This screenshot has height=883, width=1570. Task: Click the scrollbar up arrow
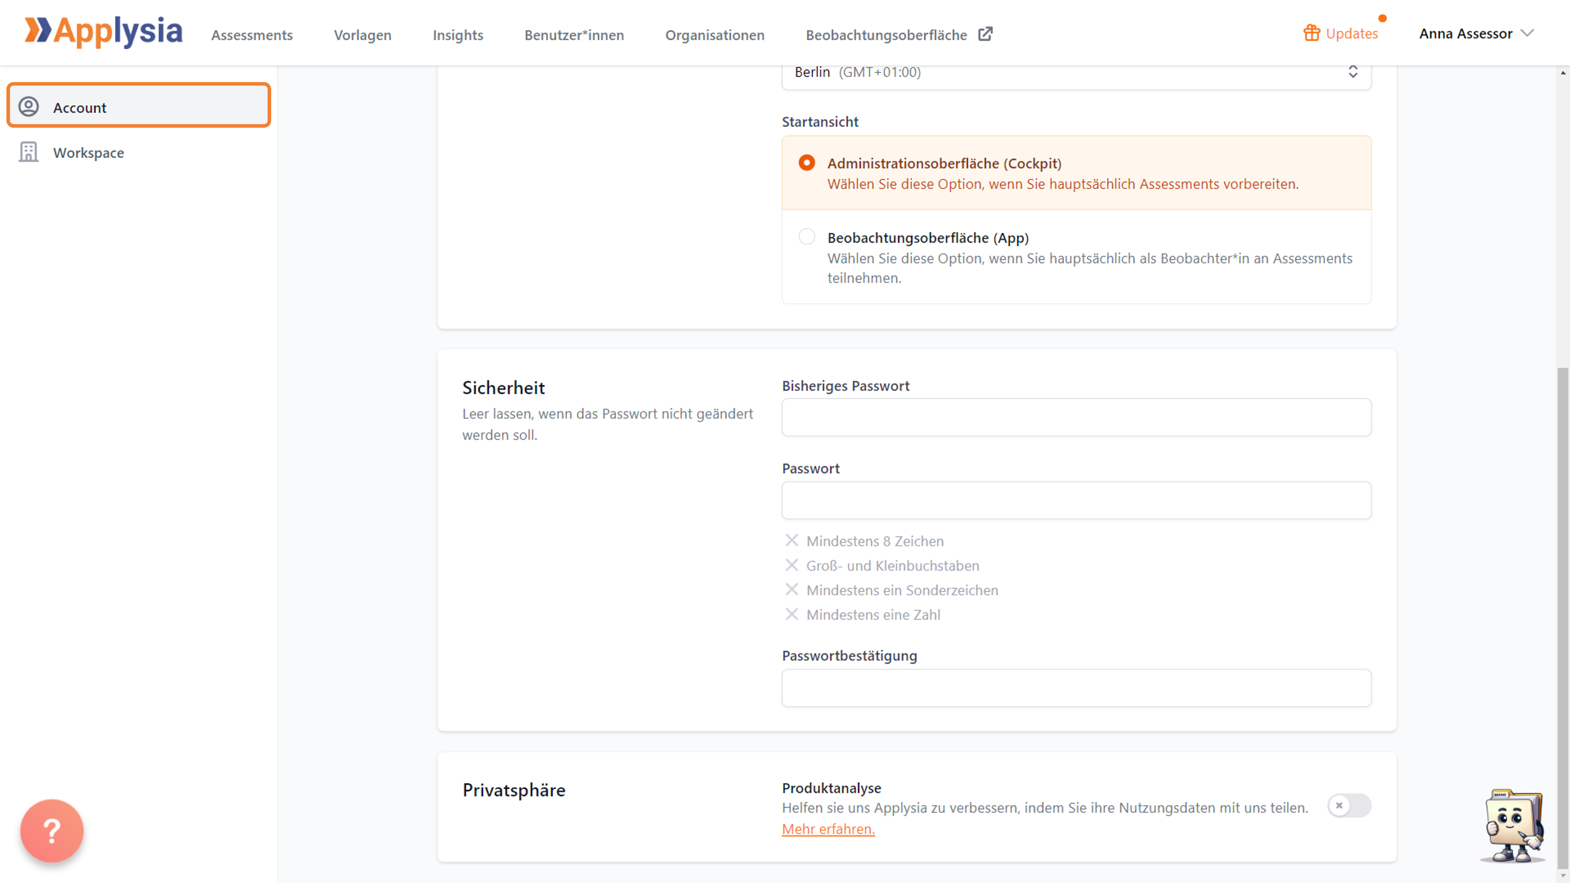click(1563, 72)
